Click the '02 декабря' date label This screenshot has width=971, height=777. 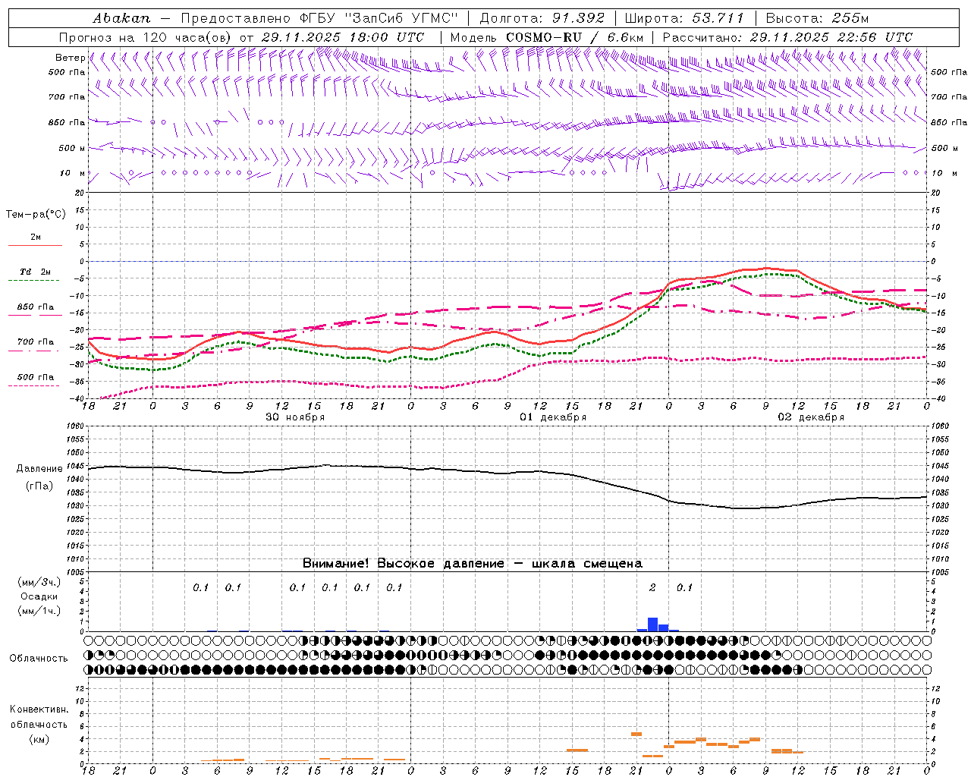[x=811, y=417]
